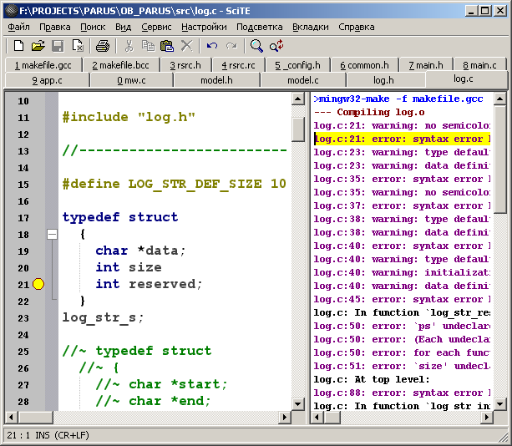
Task: Collapse the struct fold at line 18
Action: pyautogui.click(x=52, y=235)
